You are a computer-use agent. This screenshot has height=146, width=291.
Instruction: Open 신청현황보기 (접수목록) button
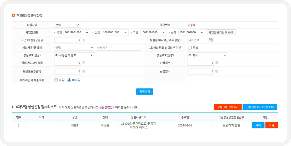point(260,107)
